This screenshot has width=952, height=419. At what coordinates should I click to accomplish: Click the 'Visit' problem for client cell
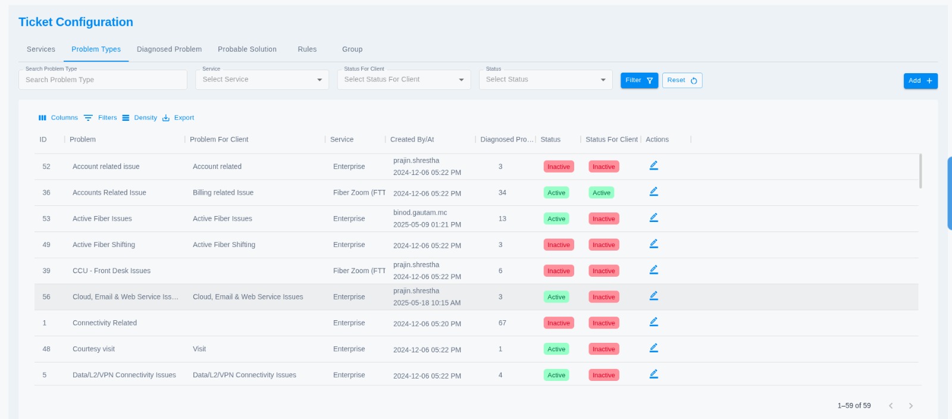coord(199,349)
